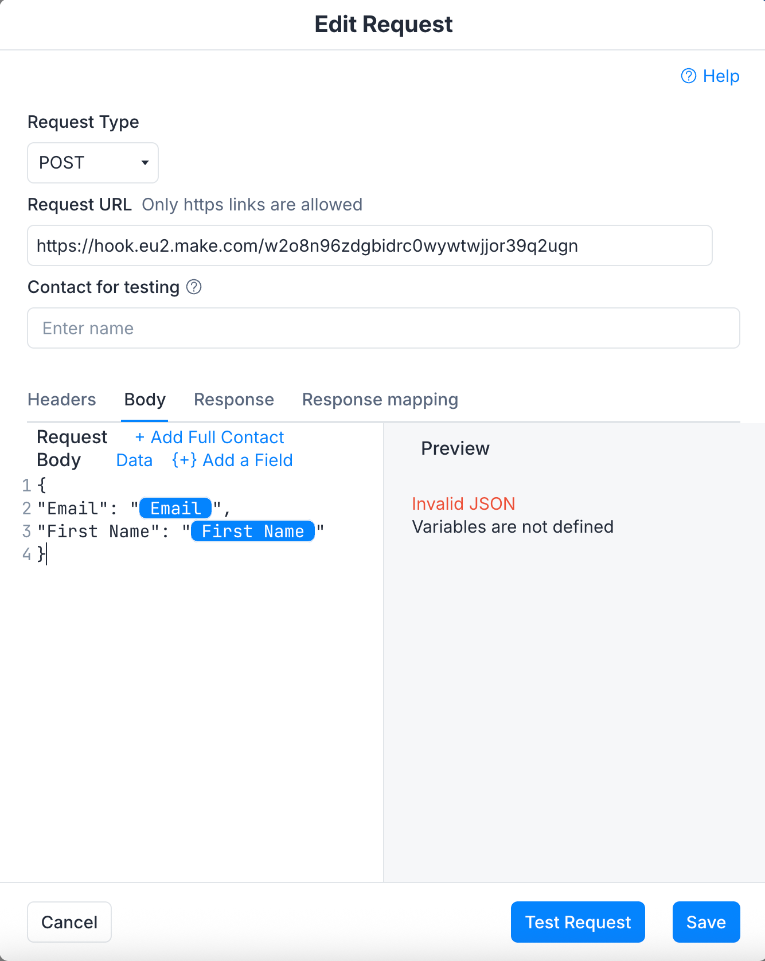Click the Contact for testing info icon
This screenshot has width=765, height=961.
pyautogui.click(x=194, y=287)
